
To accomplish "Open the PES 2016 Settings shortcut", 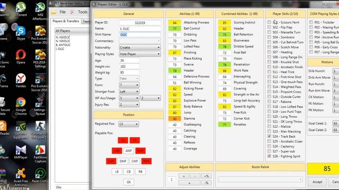I will point(40,59).
